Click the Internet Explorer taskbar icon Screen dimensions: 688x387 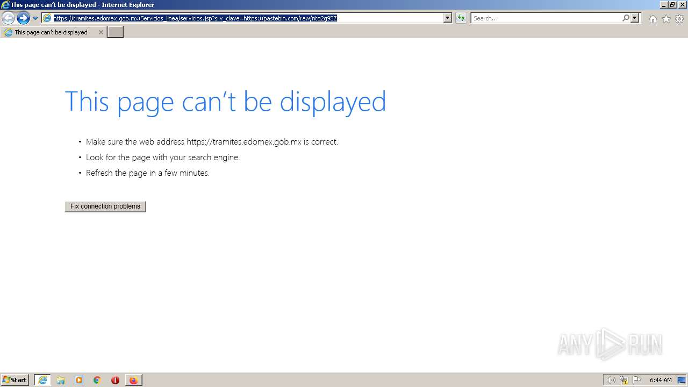pos(42,380)
